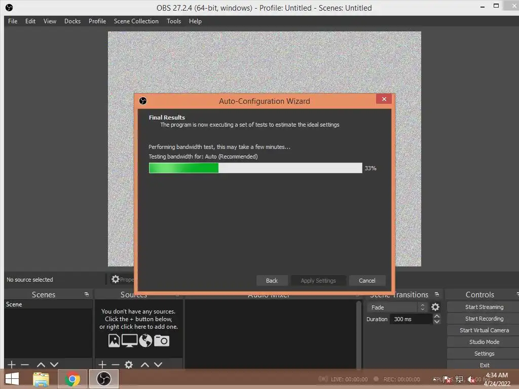Click the OBS logo in wizard title bar
Screen dimensions: 519x389
click(x=143, y=101)
